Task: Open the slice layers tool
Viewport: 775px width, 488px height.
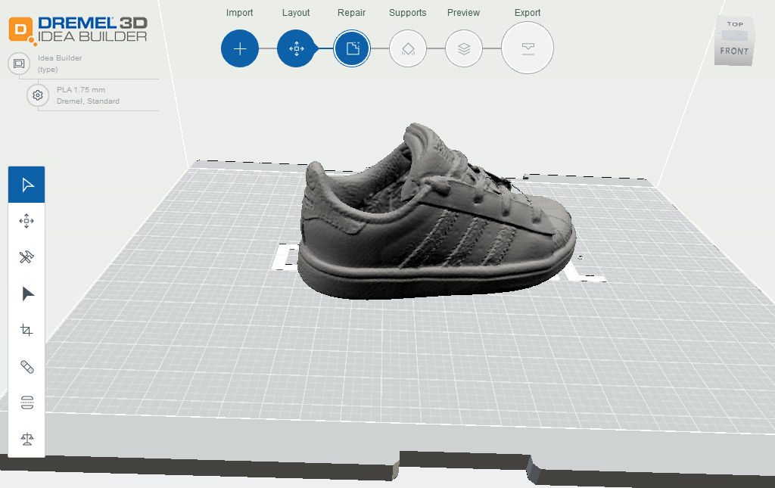Action: [x=26, y=402]
